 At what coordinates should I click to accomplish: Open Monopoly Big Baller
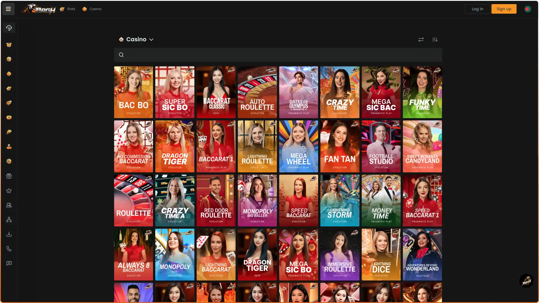click(x=257, y=201)
